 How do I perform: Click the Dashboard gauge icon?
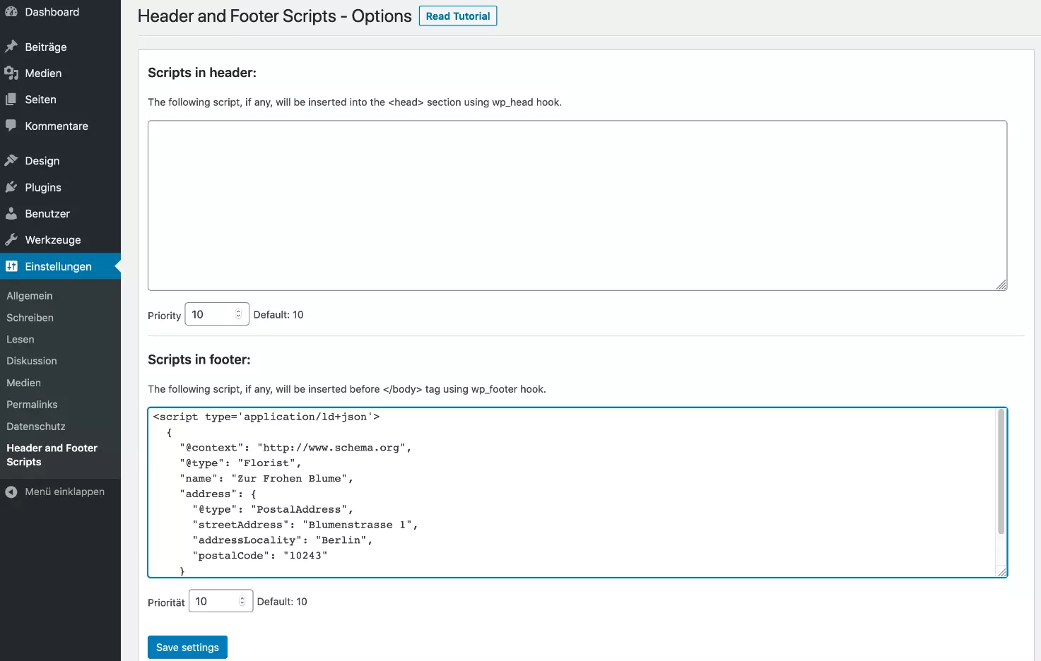tap(11, 12)
